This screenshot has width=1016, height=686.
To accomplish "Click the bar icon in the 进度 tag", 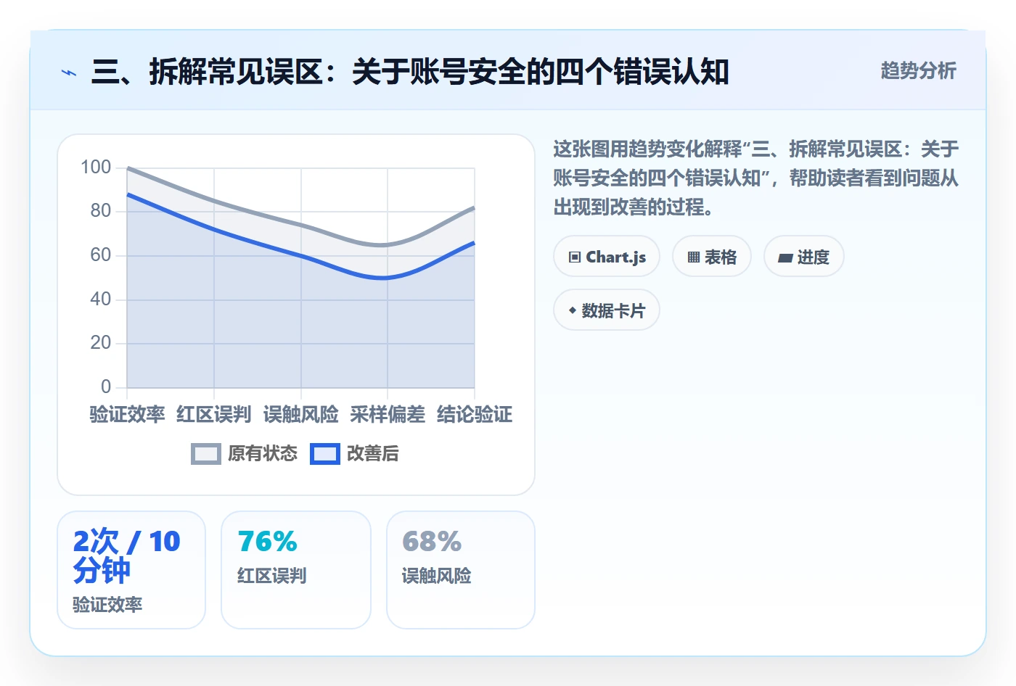I will (x=785, y=257).
